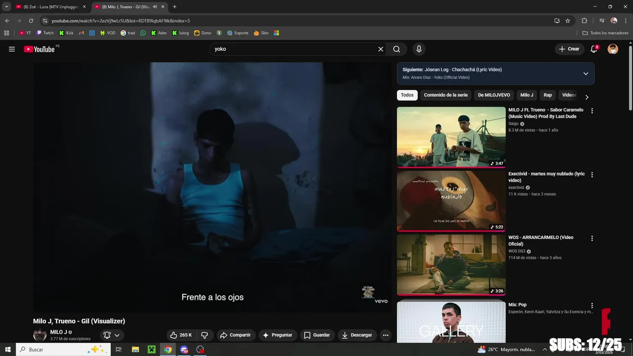View site information in the address bar
633x356 pixels.
point(45,21)
